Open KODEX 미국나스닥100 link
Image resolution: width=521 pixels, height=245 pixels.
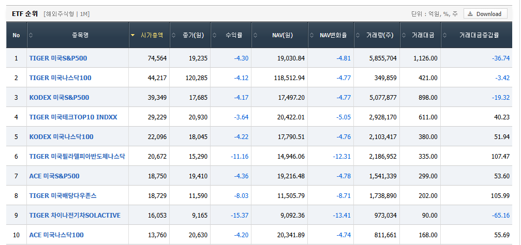tap(61, 136)
